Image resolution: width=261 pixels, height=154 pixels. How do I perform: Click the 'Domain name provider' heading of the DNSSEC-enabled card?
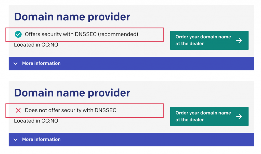point(72,17)
